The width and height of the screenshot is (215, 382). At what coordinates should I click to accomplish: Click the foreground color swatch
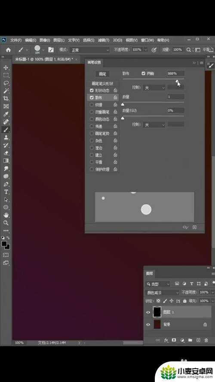tap(4, 244)
